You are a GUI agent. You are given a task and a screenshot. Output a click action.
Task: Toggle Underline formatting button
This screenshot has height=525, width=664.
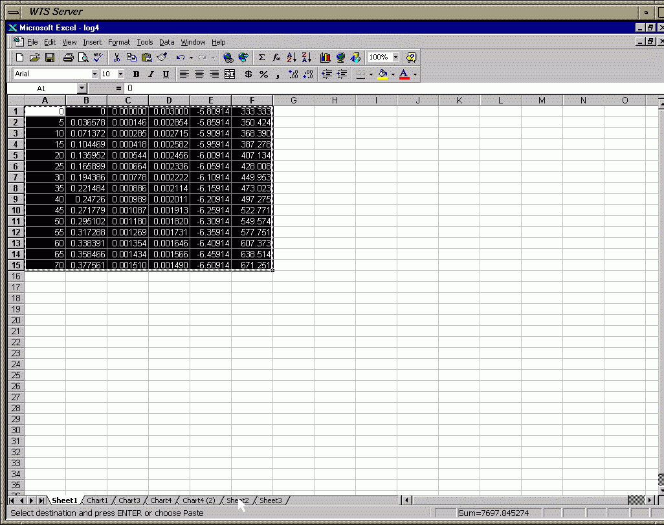click(166, 74)
